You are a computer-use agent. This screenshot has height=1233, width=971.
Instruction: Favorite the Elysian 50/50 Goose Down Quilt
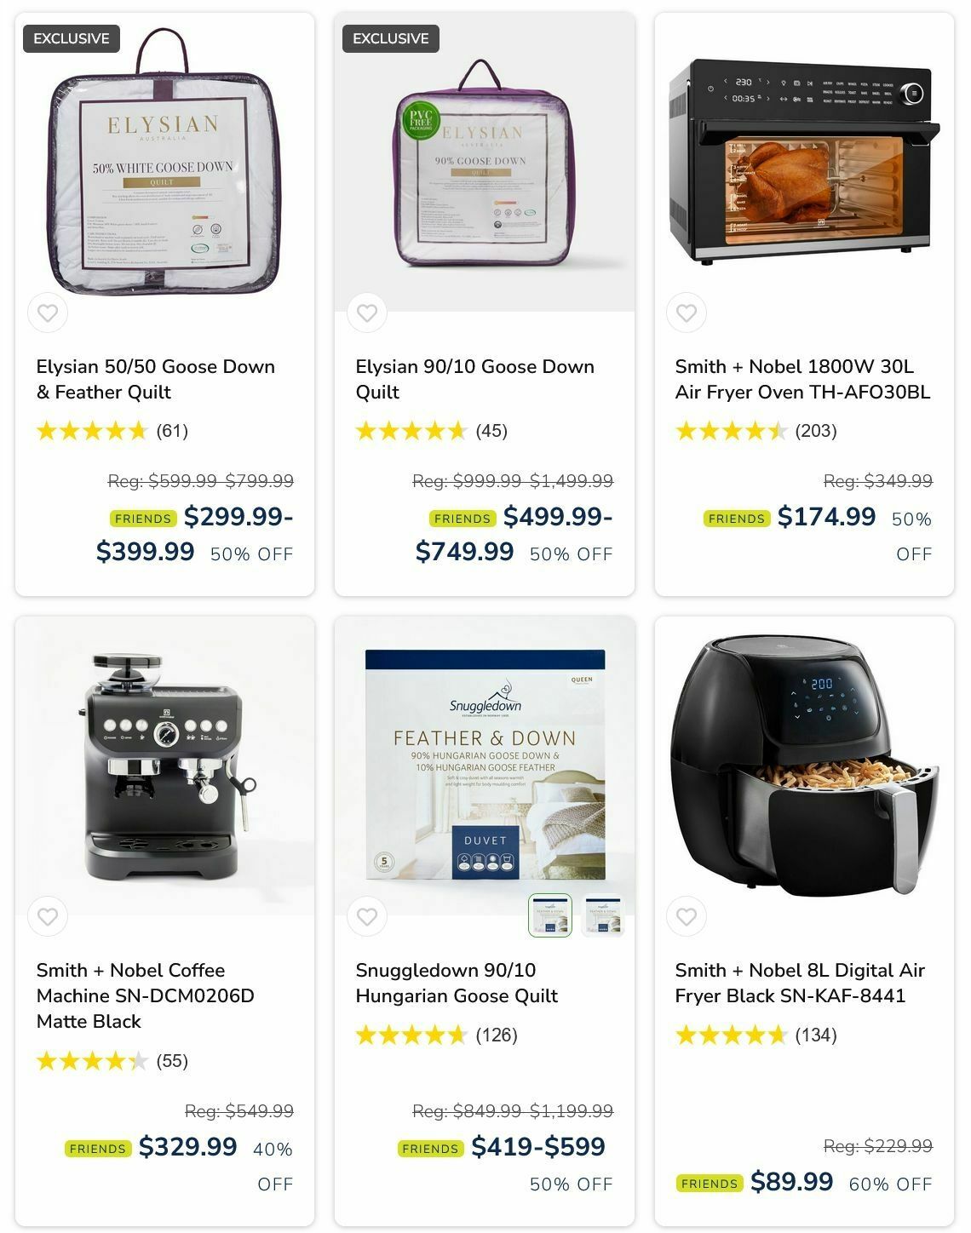click(48, 313)
